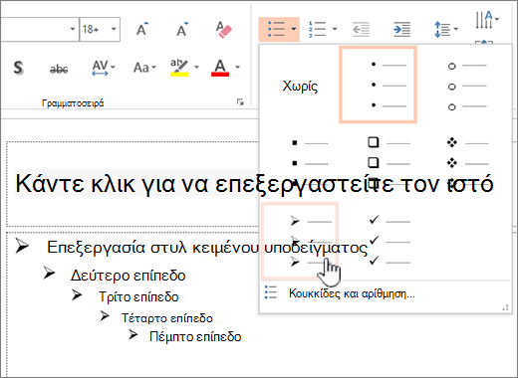Click Πέμπτο επίπεδο text line
Screen dimensions: 518x378
tap(195, 336)
